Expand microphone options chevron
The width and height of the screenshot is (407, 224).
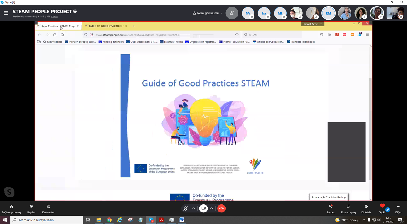click(x=194, y=208)
